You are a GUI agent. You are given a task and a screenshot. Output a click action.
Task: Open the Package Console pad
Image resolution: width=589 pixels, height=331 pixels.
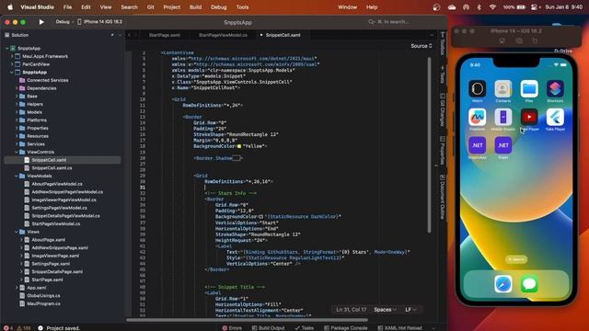[345, 327]
